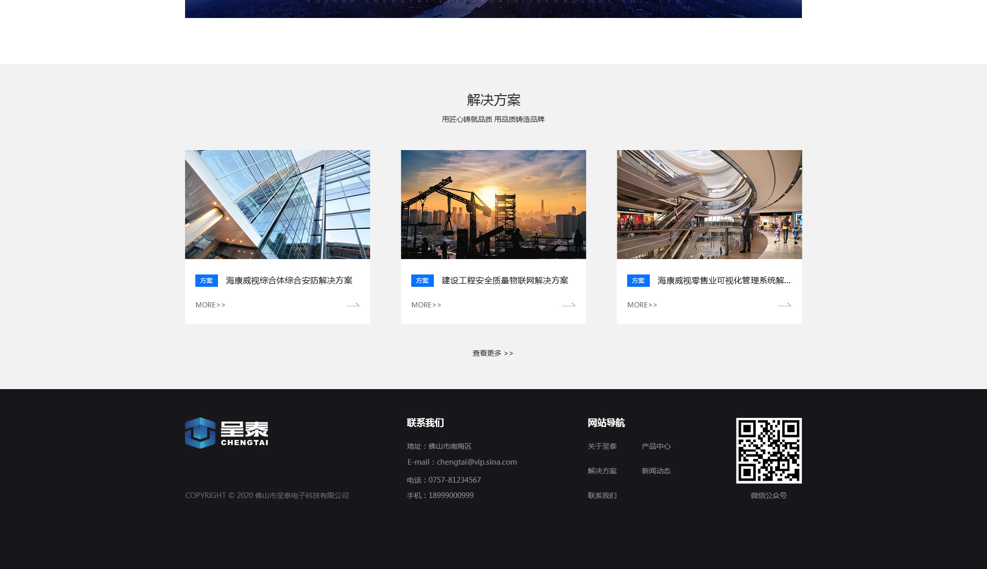Click arrow icon on construction IoT solution card
The image size is (987, 569).
[569, 305]
